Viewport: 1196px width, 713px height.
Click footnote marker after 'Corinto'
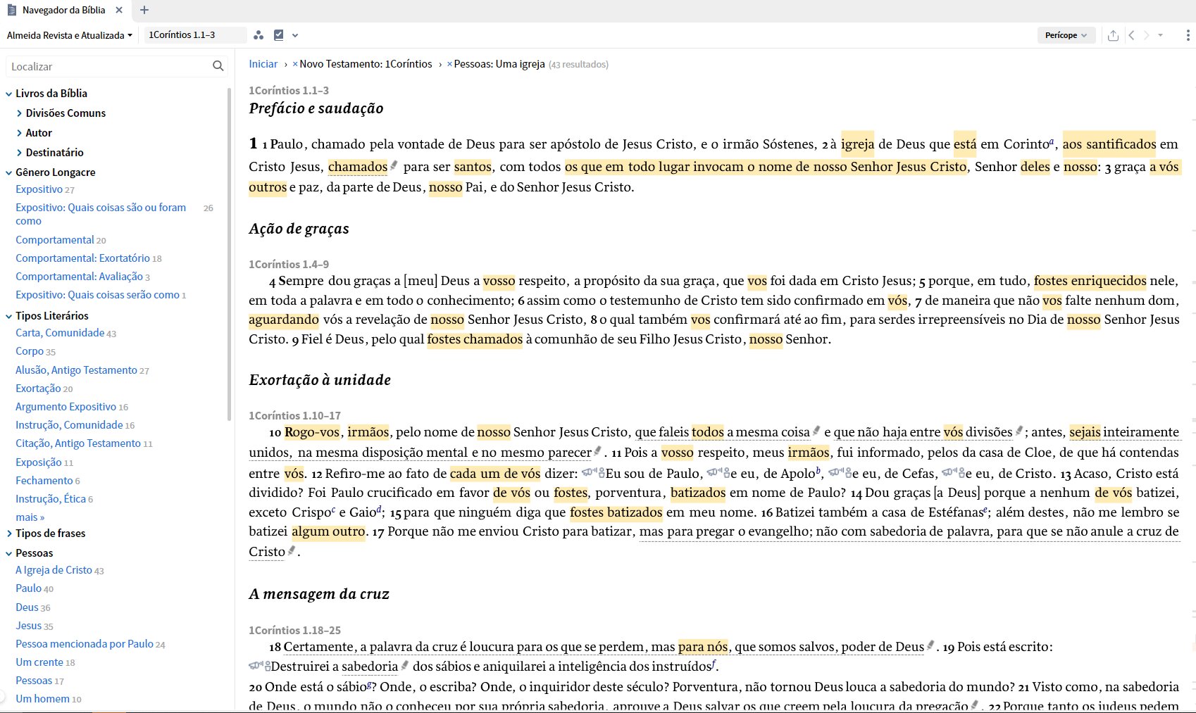[1052, 141]
